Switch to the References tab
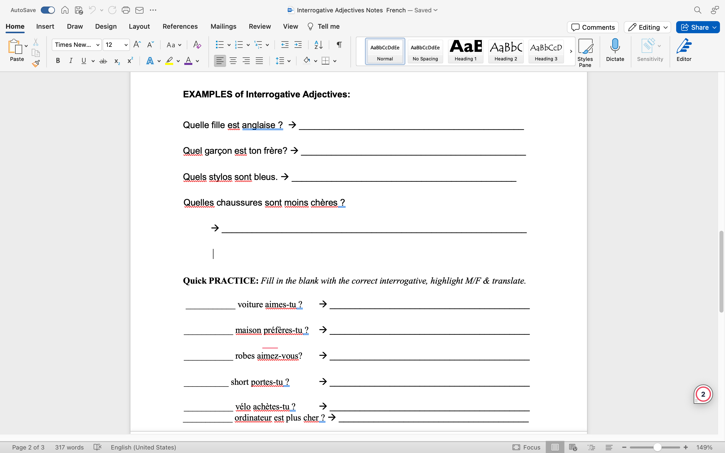725x453 pixels. point(180,26)
